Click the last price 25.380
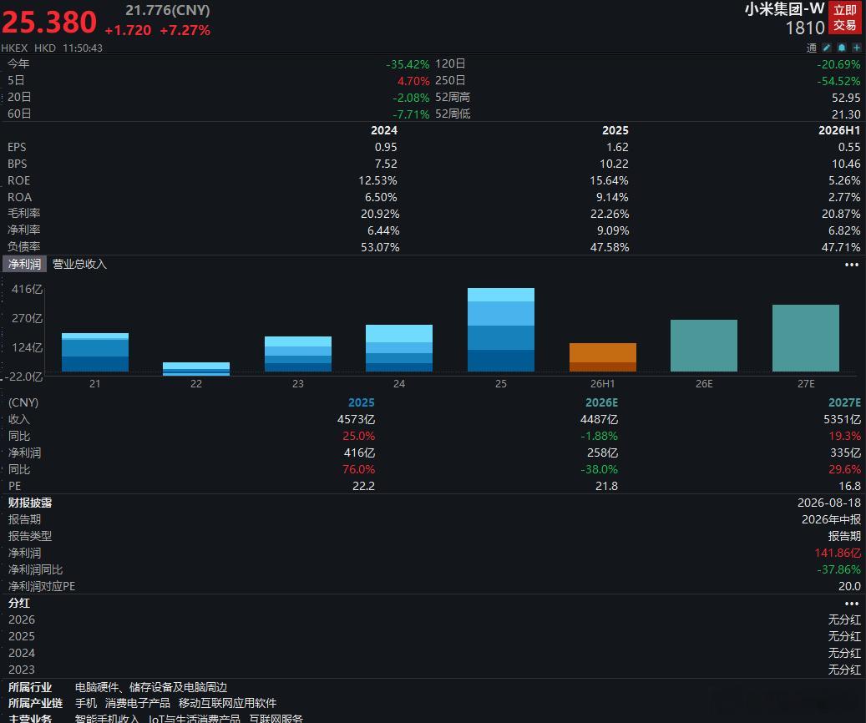Image resolution: width=866 pixels, height=723 pixels. pyautogui.click(x=49, y=22)
